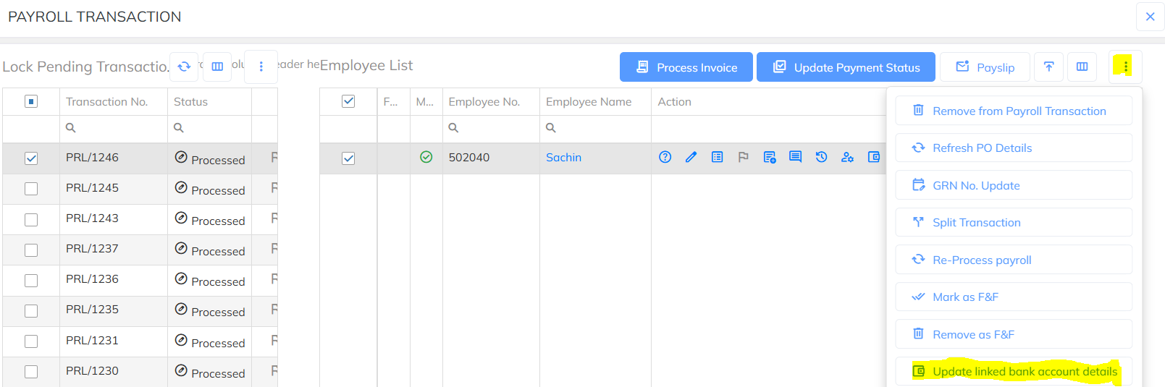Screen dimensions: 1165x387
Task: Check the PRL/1245 row checkbox
Action: pos(31,189)
